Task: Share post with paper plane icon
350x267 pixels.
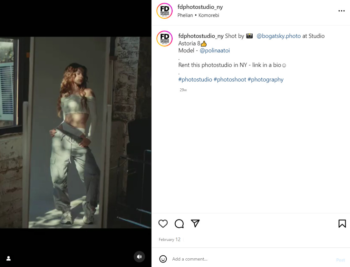Action: [195, 223]
